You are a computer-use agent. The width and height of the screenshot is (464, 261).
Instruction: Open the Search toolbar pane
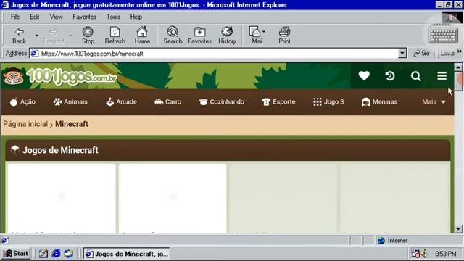pos(173,36)
